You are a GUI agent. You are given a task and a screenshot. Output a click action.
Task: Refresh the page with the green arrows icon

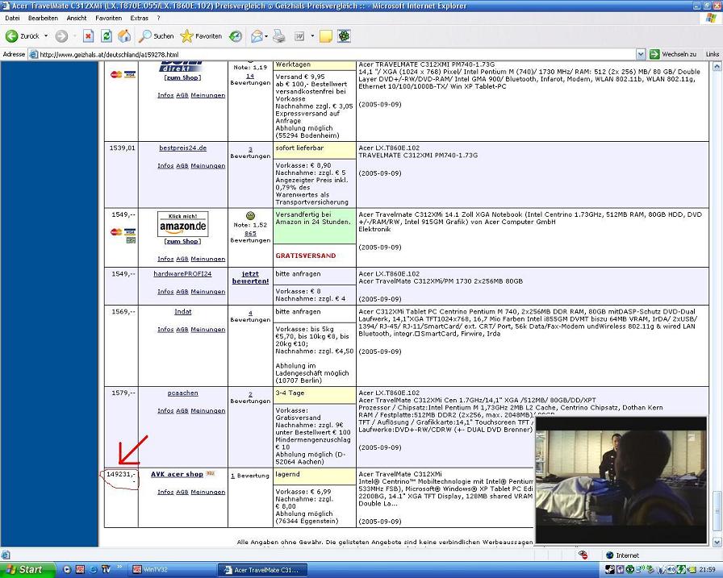pyautogui.click(x=107, y=36)
